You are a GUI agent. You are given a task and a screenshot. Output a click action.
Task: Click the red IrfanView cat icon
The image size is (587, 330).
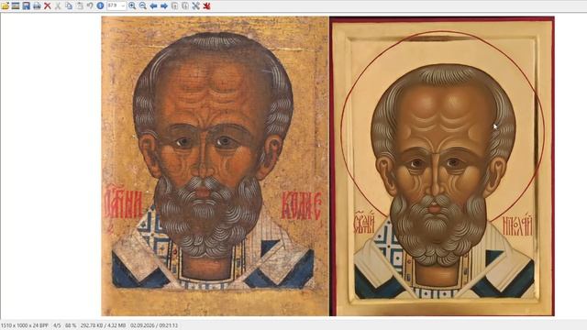pyautogui.click(x=206, y=5)
